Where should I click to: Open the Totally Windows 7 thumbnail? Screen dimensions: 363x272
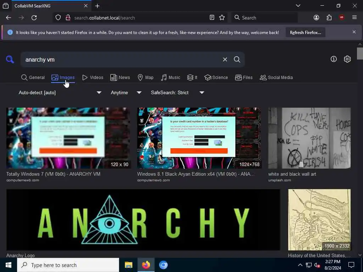68,138
